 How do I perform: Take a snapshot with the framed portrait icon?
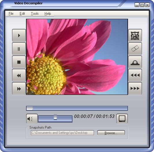tap(135, 35)
